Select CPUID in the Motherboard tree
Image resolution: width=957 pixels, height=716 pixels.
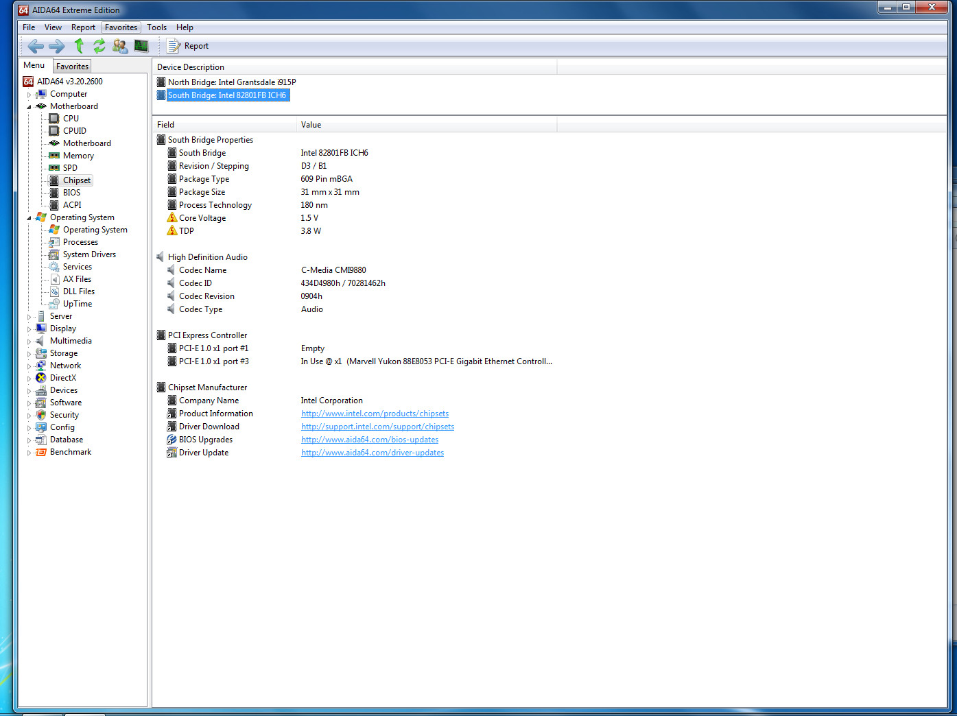(x=74, y=131)
